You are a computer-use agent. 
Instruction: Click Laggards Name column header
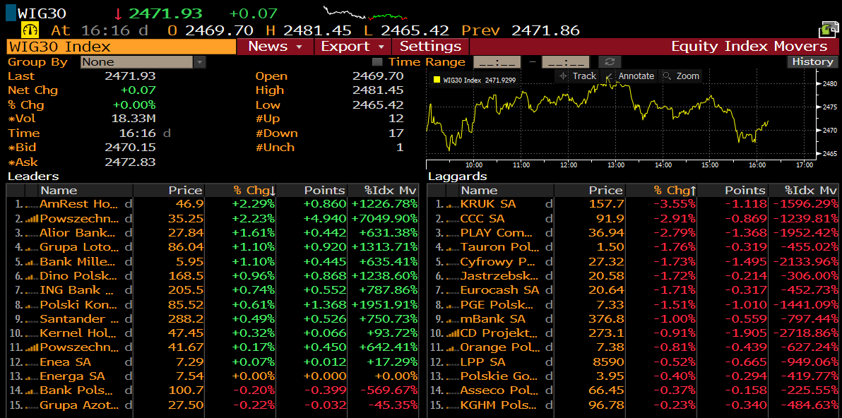(x=506, y=190)
